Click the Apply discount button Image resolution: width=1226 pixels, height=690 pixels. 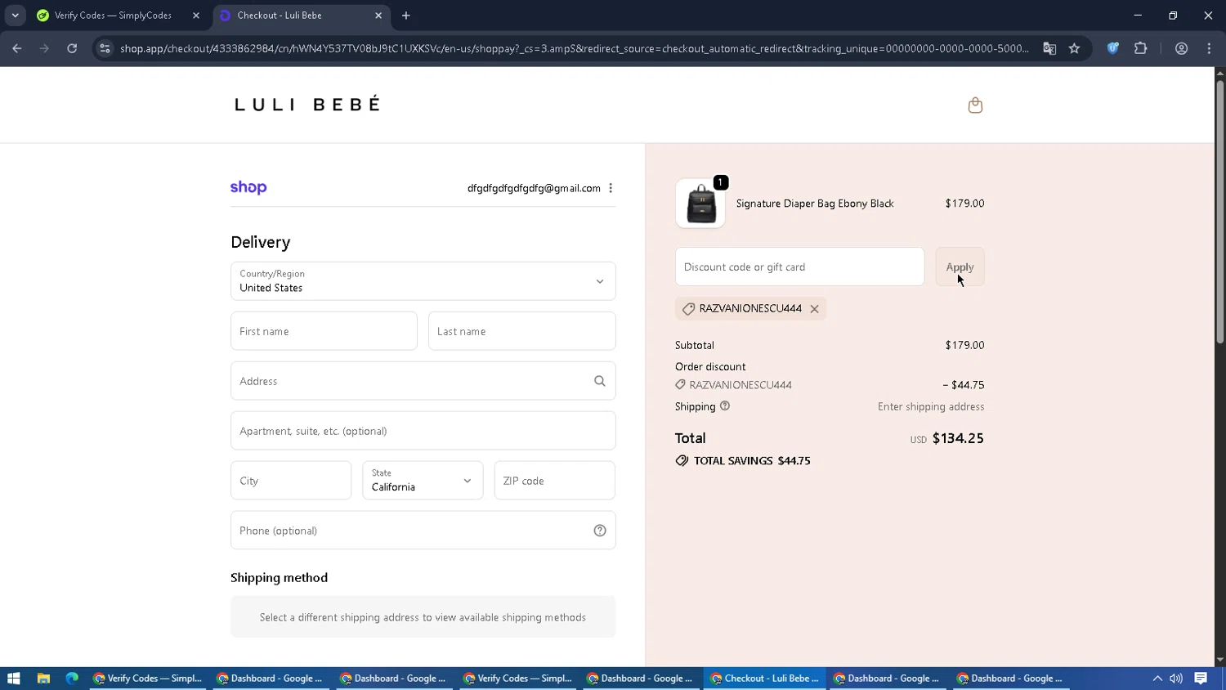[x=960, y=267]
